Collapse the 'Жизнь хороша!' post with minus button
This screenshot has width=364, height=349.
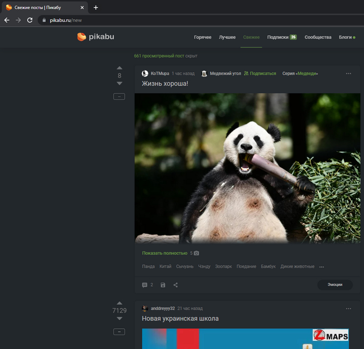tap(119, 97)
